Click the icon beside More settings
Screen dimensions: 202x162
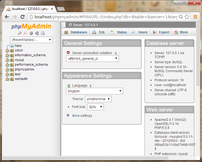(68, 115)
